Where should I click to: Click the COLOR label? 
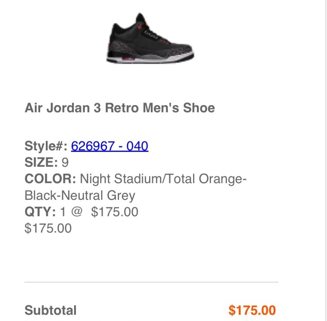click(x=50, y=179)
